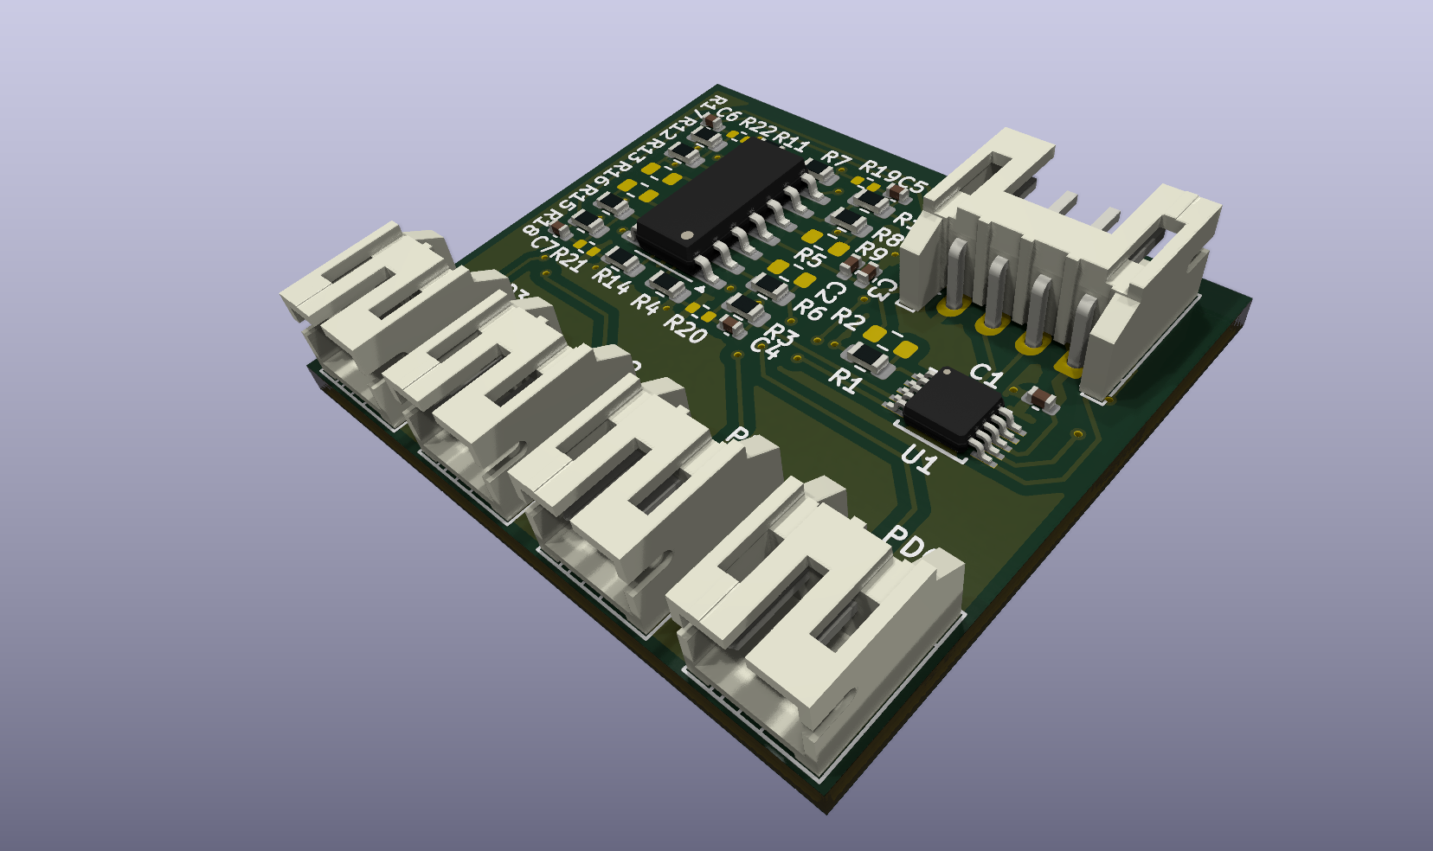Click the R6 reference text
Screen dimensions: 1433x851
(x=809, y=308)
